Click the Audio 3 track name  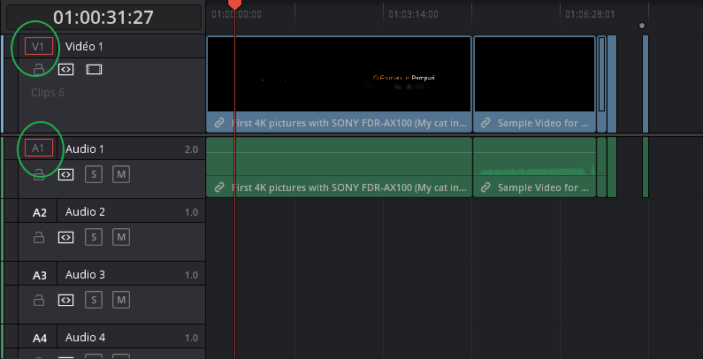pos(85,274)
